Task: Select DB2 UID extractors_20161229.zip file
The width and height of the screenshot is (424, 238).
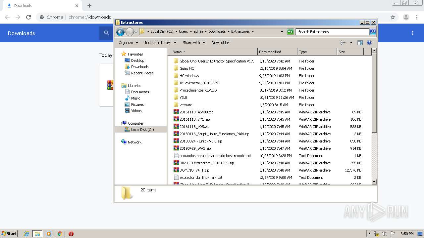Action: [x=207, y=163]
